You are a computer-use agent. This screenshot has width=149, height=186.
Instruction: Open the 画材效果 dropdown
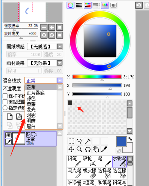tap(60, 63)
